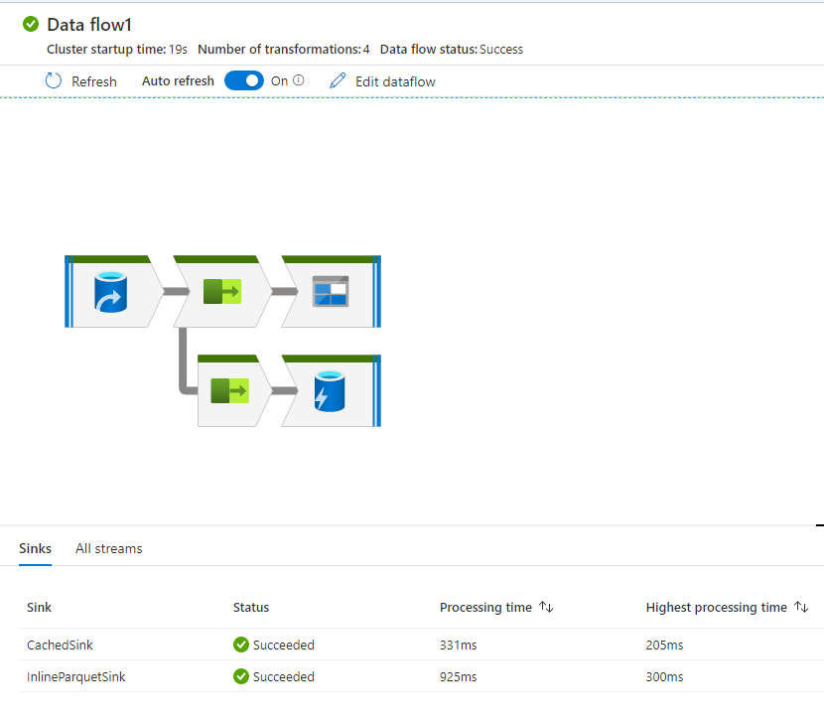This screenshot has height=721, width=824.
Task: Switch to the Sinks tab
Action: (x=35, y=548)
